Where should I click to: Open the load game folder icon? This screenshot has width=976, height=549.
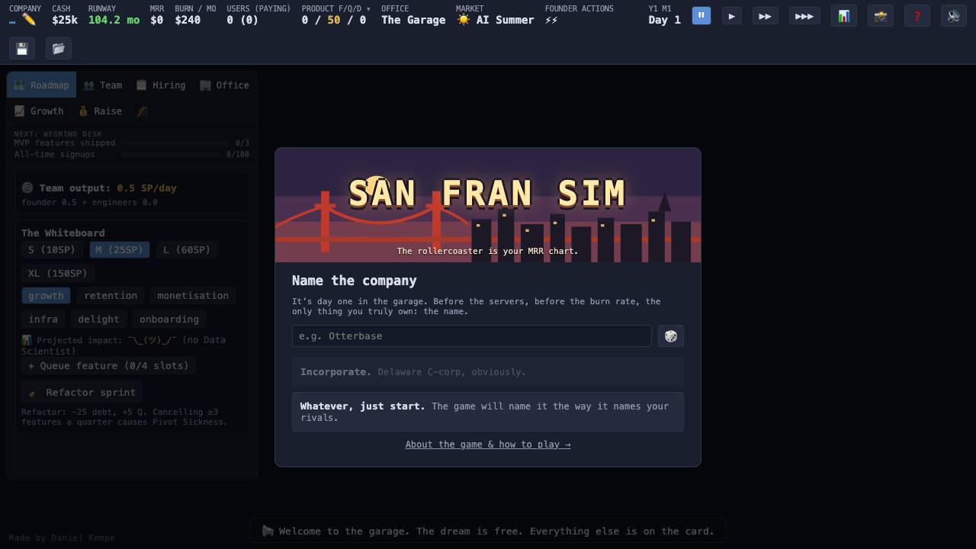[x=59, y=49]
